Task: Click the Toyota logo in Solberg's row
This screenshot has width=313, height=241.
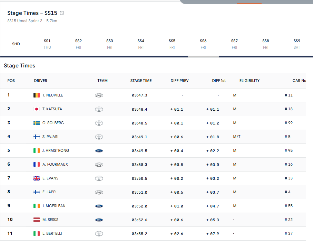Action: tap(99, 123)
